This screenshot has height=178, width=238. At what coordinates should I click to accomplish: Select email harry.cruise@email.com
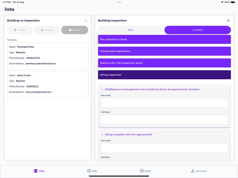pos(38,92)
